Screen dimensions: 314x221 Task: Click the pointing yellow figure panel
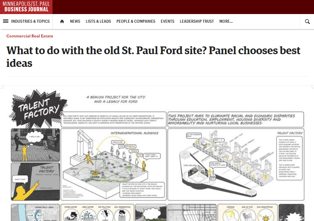(x=35, y=182)
